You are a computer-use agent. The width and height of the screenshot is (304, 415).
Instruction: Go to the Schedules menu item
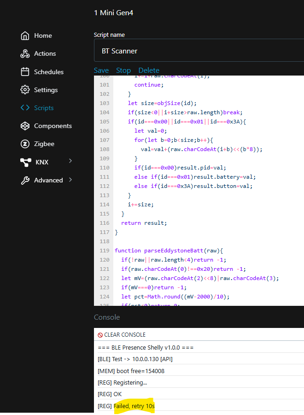click(x=48, y=72)
